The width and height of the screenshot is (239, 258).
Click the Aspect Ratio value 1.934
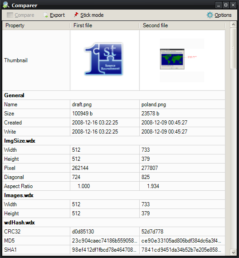[x=153, y=186]
